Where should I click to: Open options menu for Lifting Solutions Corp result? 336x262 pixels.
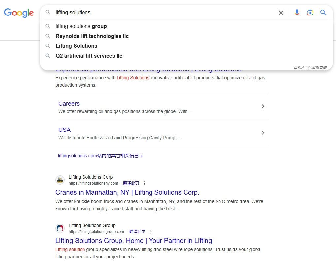(144, 183)
